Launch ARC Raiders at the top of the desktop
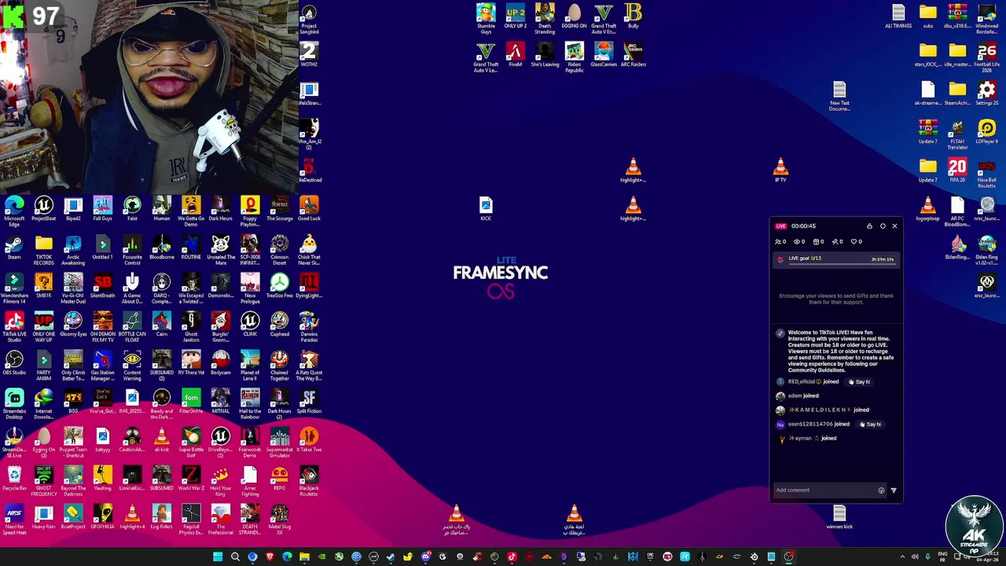The image size is (1006, 566). point(633,54)
